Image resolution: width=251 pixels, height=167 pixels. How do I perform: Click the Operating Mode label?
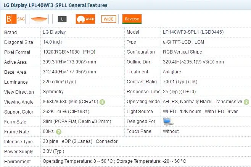(x=143, y=102)
